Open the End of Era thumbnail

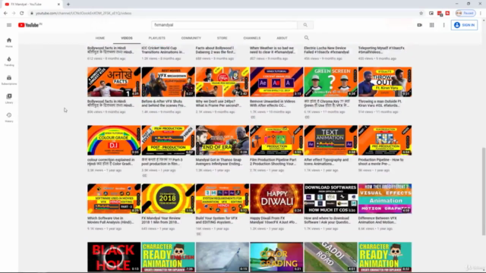click(222, 140)
